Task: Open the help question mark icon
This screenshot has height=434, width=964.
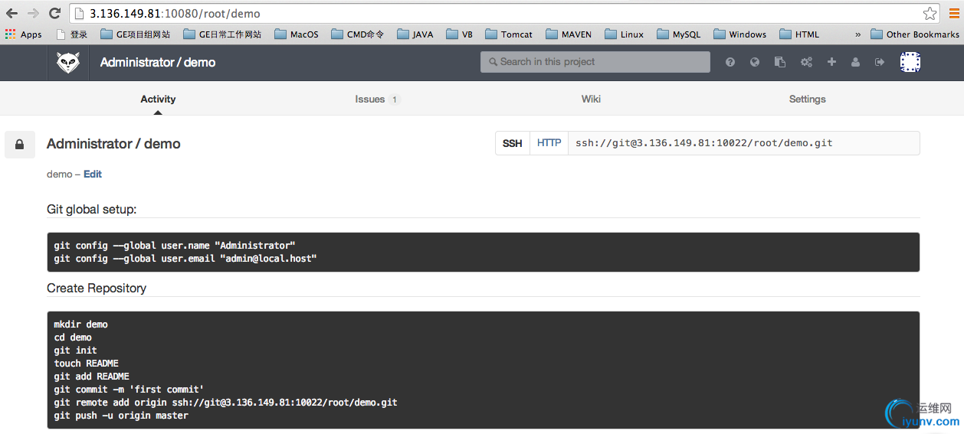Action: click(x=730, y=62)
